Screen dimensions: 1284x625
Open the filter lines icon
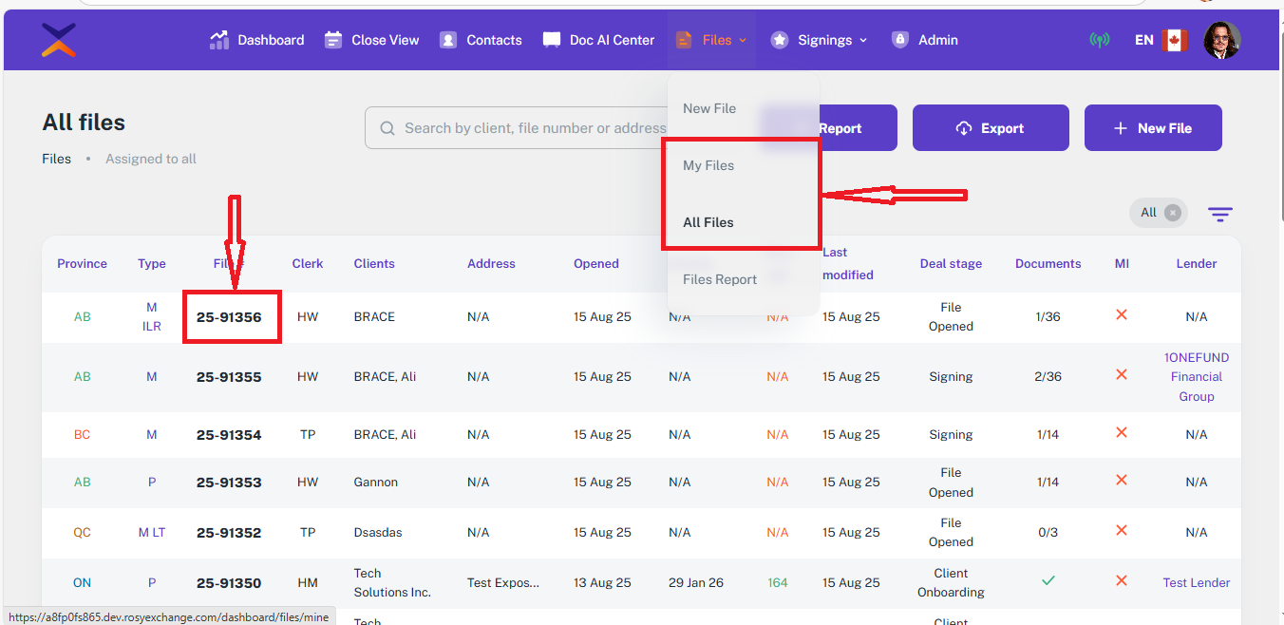click(1220, 214)
